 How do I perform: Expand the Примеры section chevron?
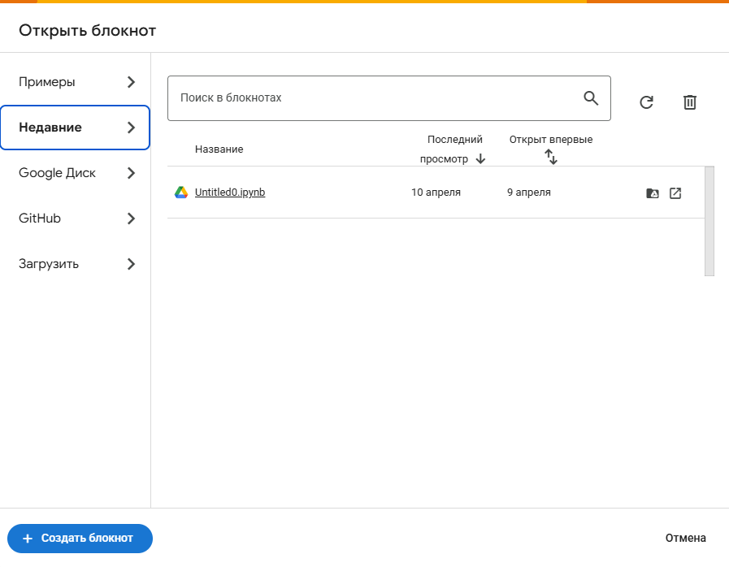(x=131, y=81)
